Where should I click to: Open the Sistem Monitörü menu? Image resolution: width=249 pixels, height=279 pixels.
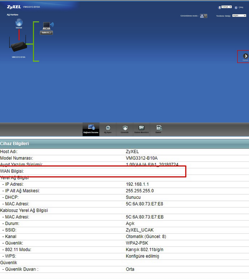[x=142, y=129]
